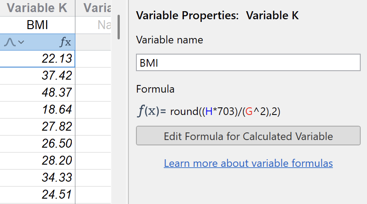Click the blue H variable in formula
Image resolution: width=367 pixels, height=204 pixels.
pyautogui.click(x=209, y=112)
